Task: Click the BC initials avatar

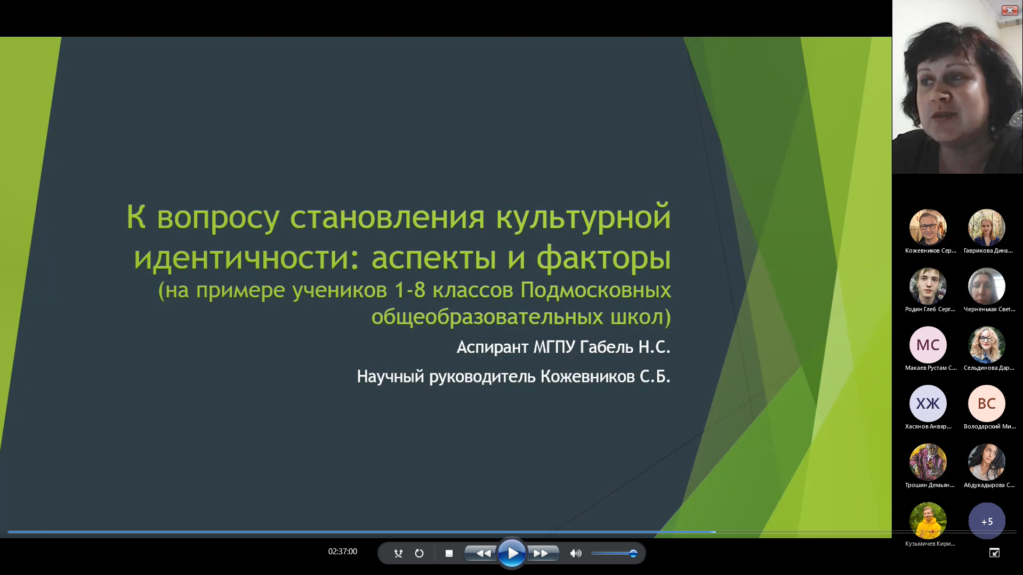Action: 986,403
